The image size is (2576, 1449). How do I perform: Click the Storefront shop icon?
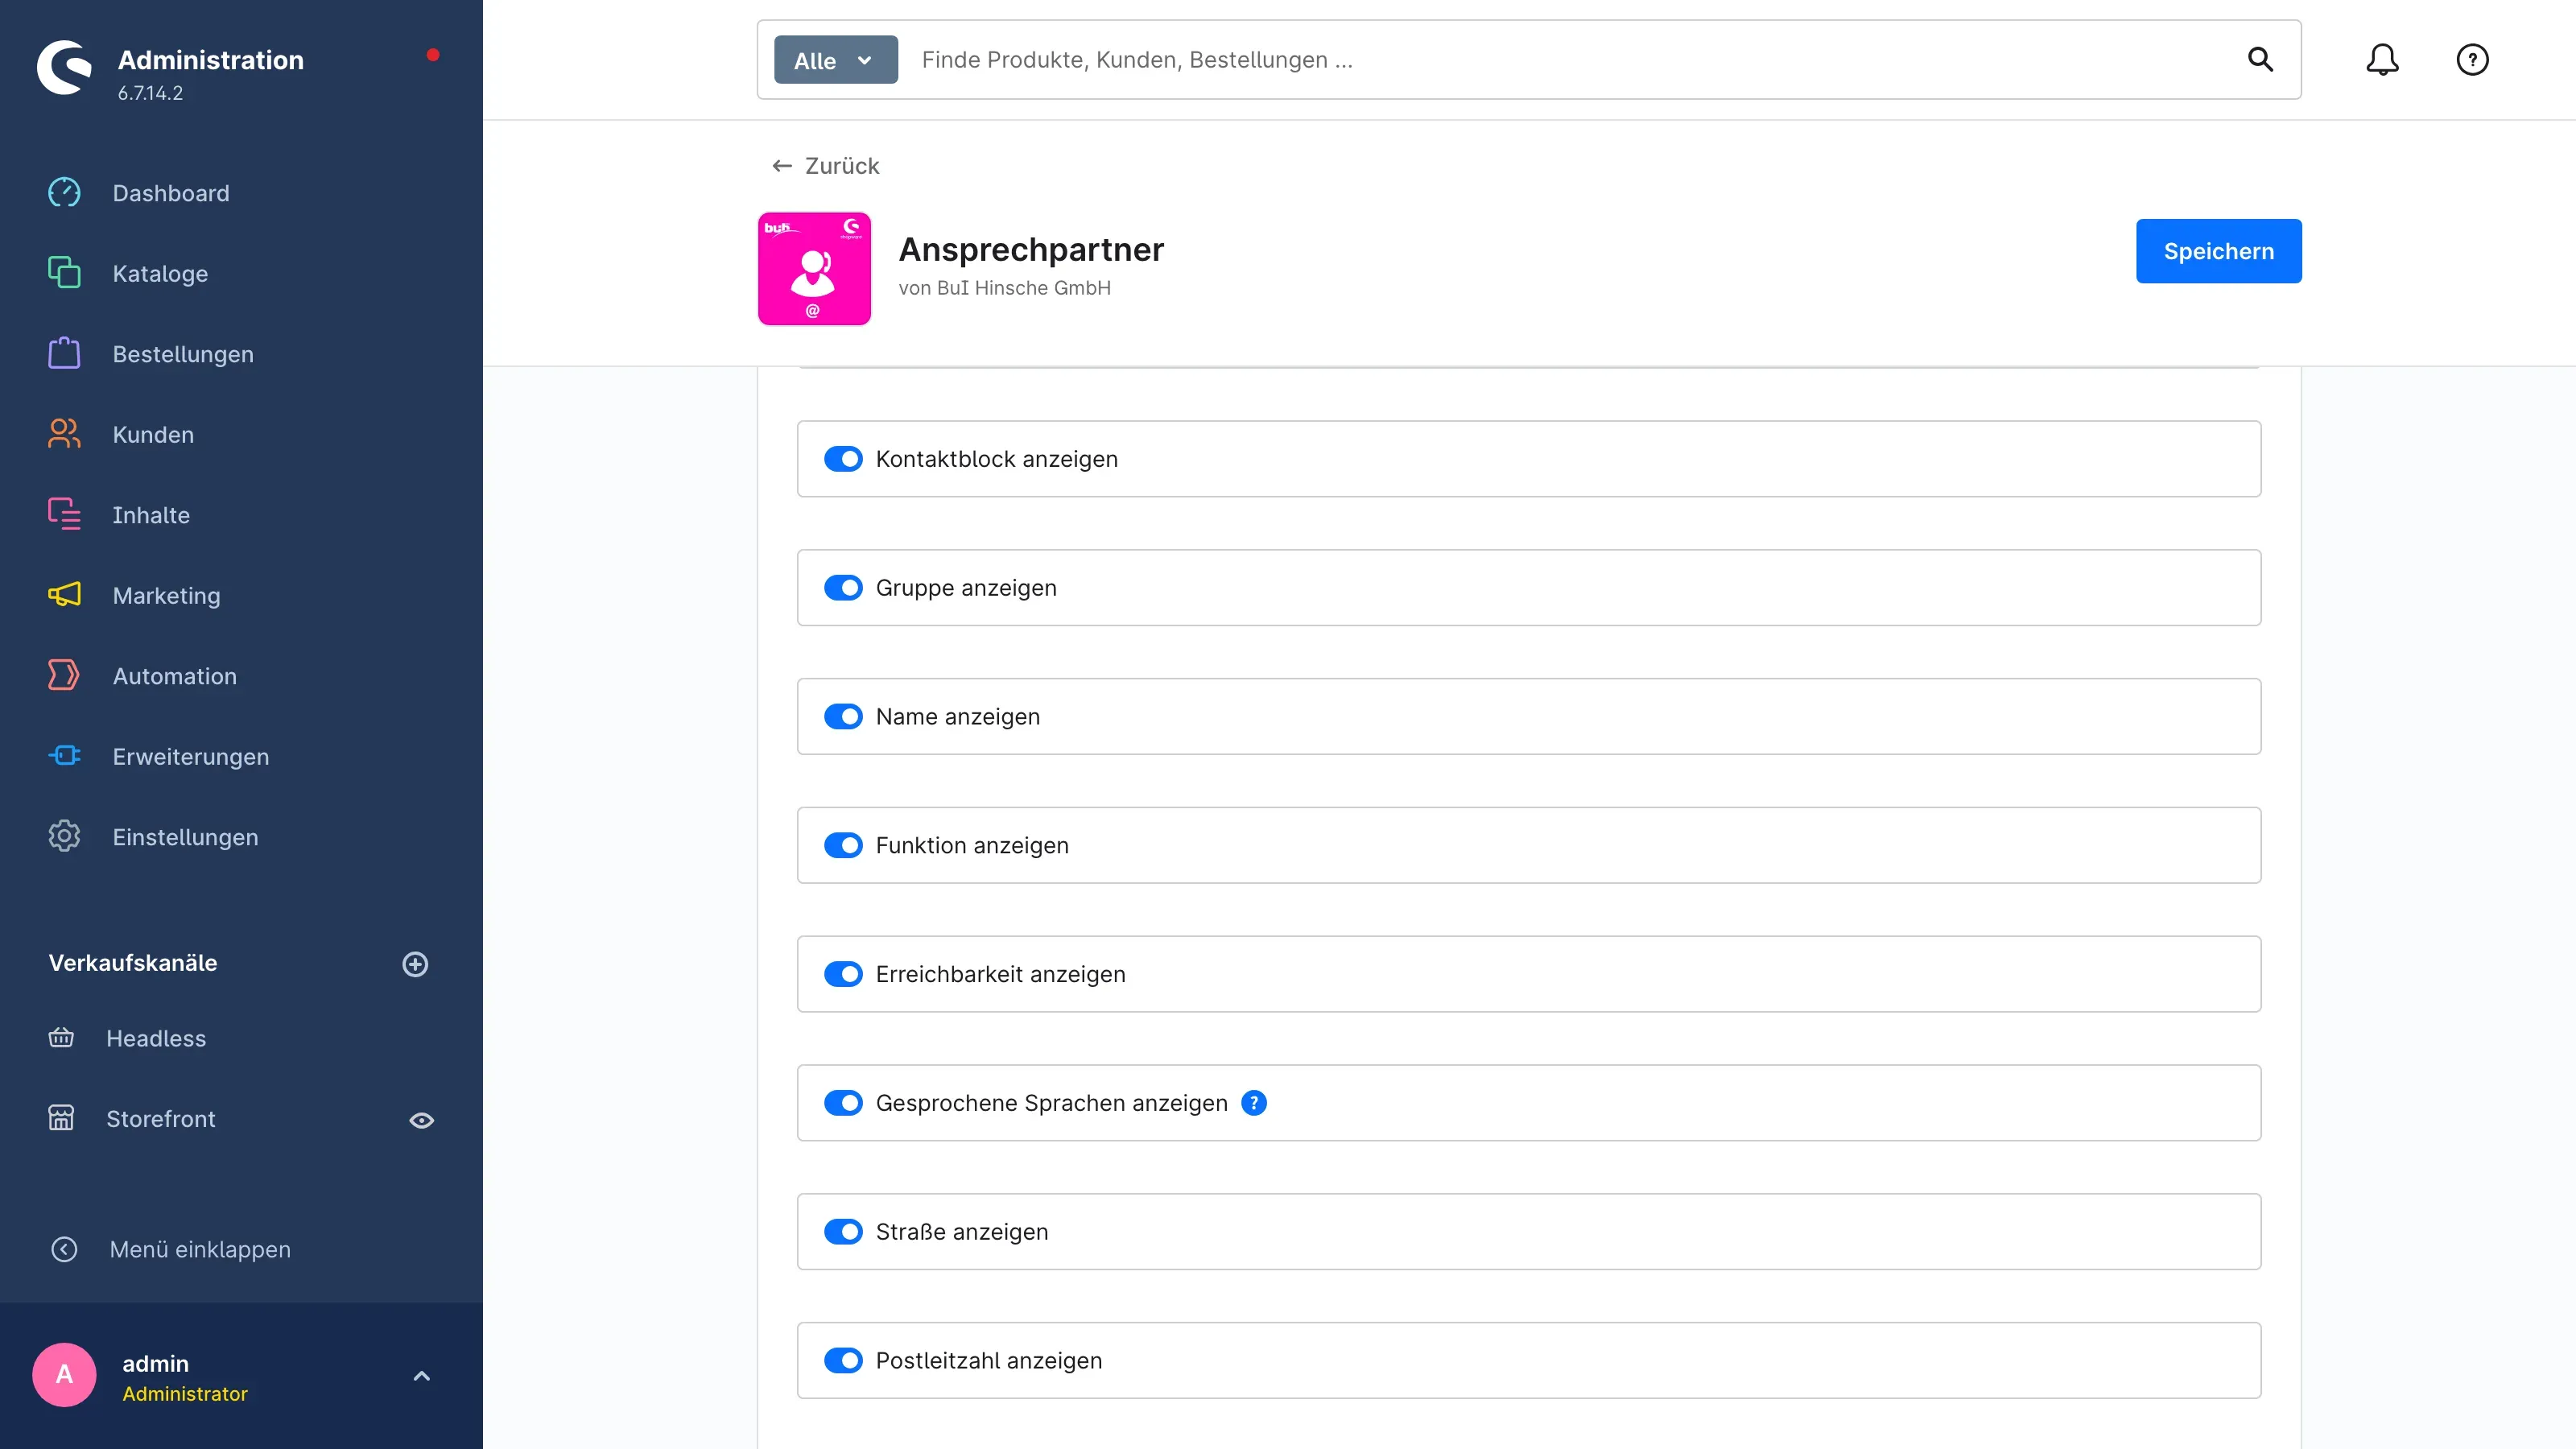pyautogui.click(x=61, y=1118)
